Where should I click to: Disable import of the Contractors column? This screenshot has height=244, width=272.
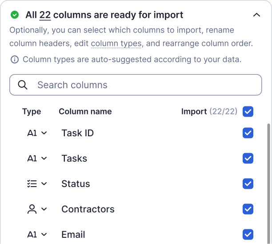pyautogui.click(x=248, y=209)
